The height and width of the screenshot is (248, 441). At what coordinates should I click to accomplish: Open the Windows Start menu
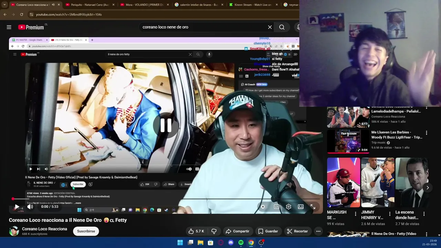180,242
